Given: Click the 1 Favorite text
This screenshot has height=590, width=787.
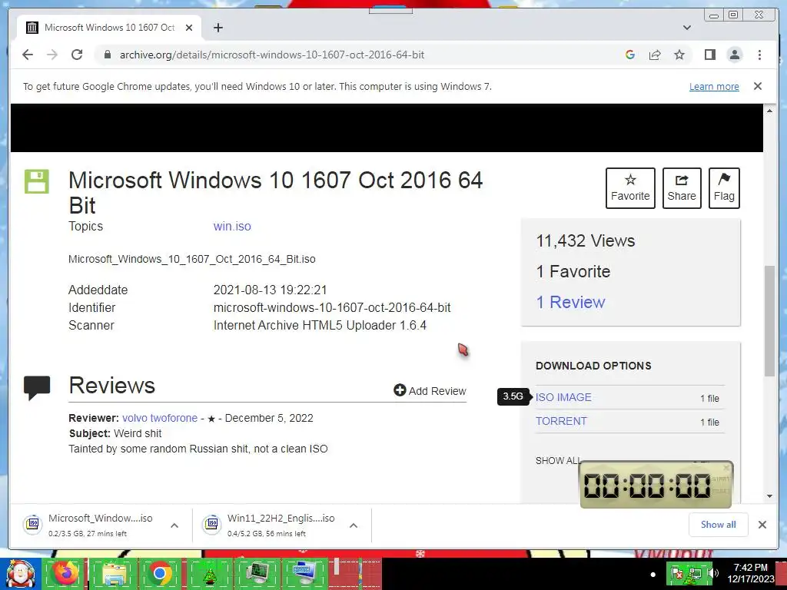Looking at the screenshot, I should click(573, 271).
